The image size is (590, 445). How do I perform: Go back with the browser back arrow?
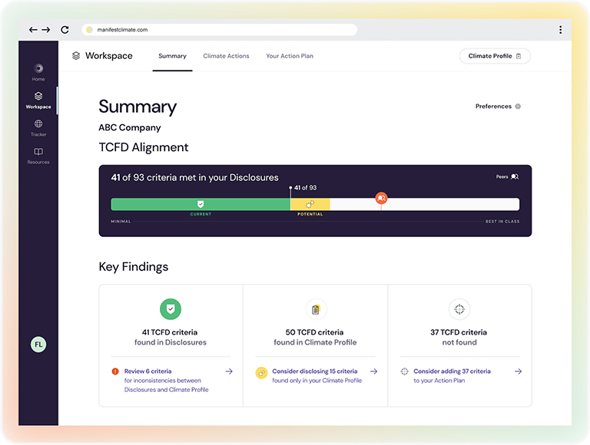coord(33,30)
